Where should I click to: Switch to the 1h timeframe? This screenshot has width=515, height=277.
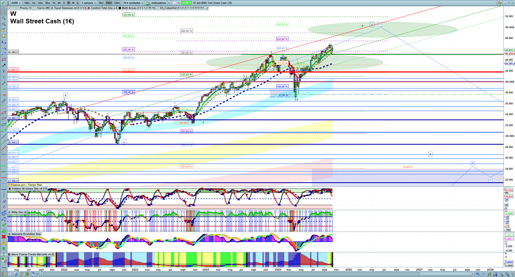coord(54,3)
